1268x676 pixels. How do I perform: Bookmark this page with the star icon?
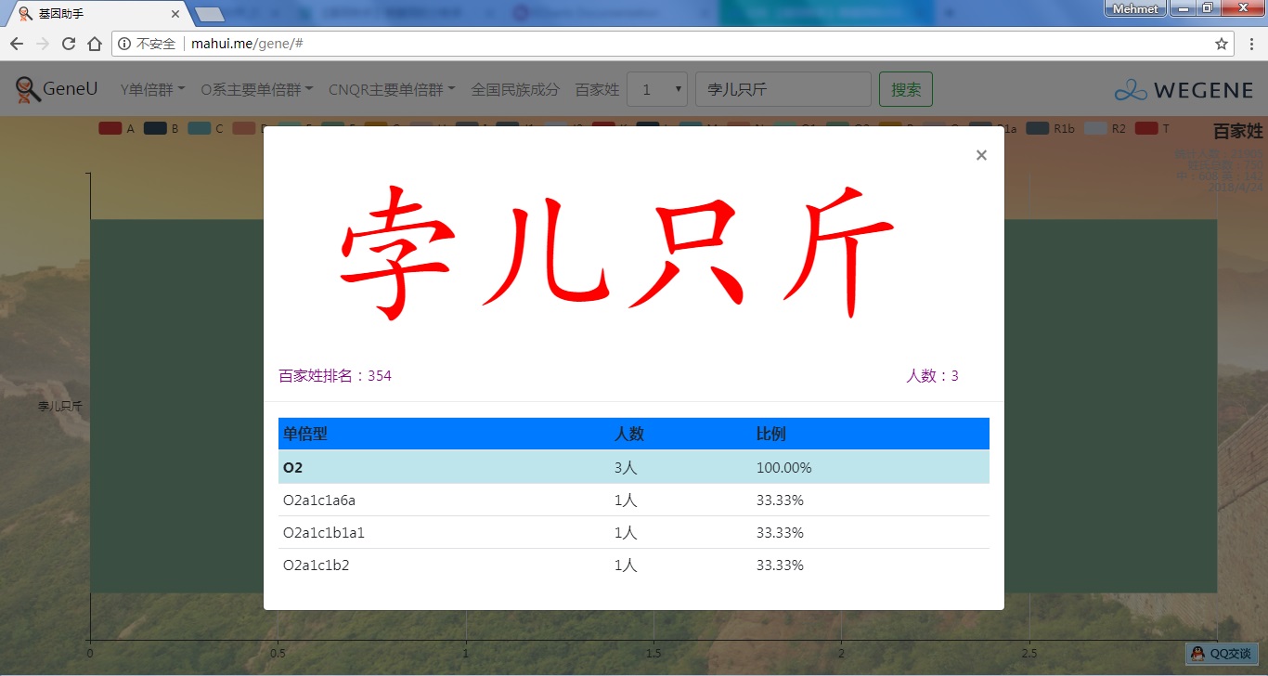1222,44
